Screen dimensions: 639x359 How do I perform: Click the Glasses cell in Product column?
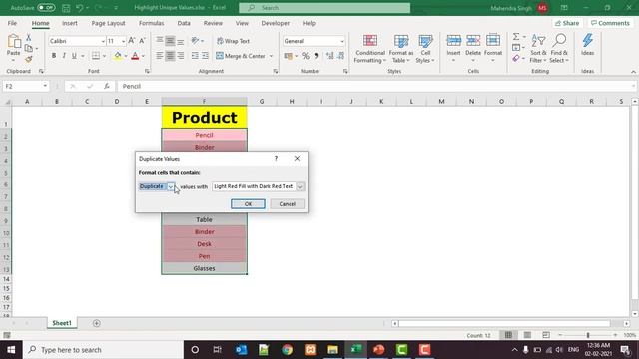click(x=204, y=268)
